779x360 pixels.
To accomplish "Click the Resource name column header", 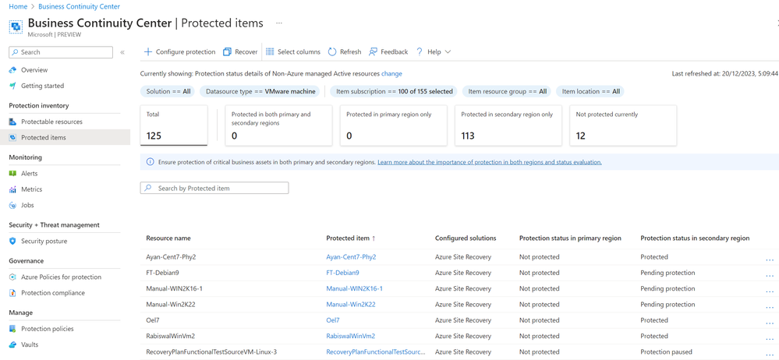I will click(x=168, y=238).
